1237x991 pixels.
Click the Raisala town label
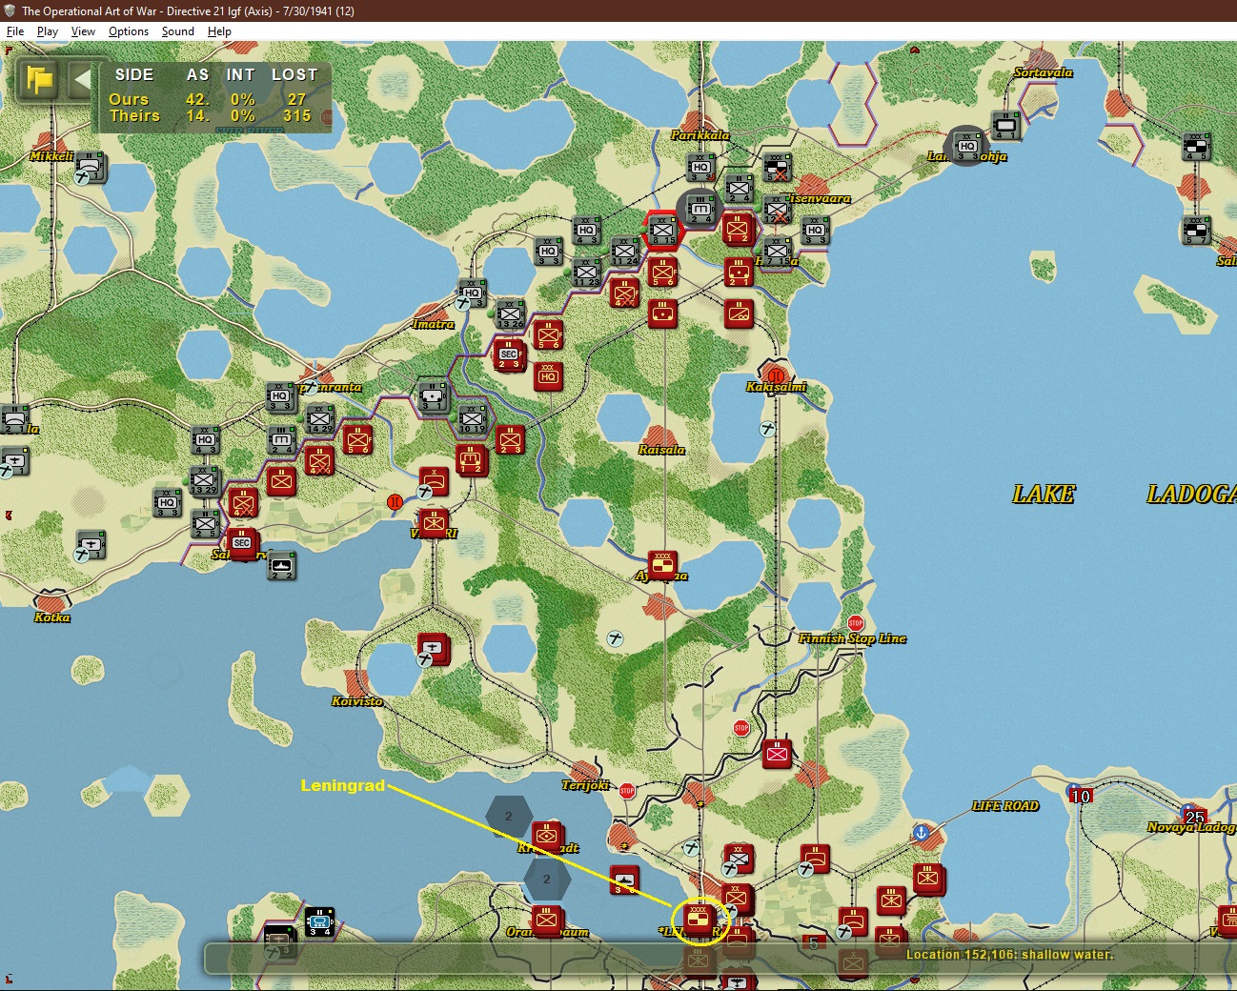661,450
